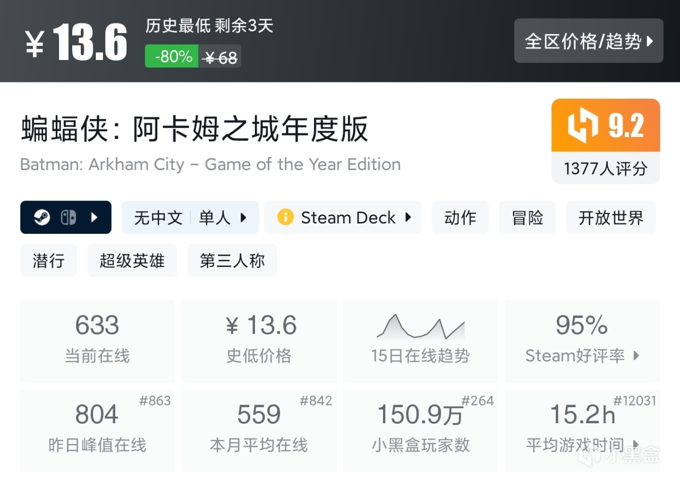680x479 pixels.
Task: Click the Xiaoheihe logo in score badge
Action: click(583, 126)
